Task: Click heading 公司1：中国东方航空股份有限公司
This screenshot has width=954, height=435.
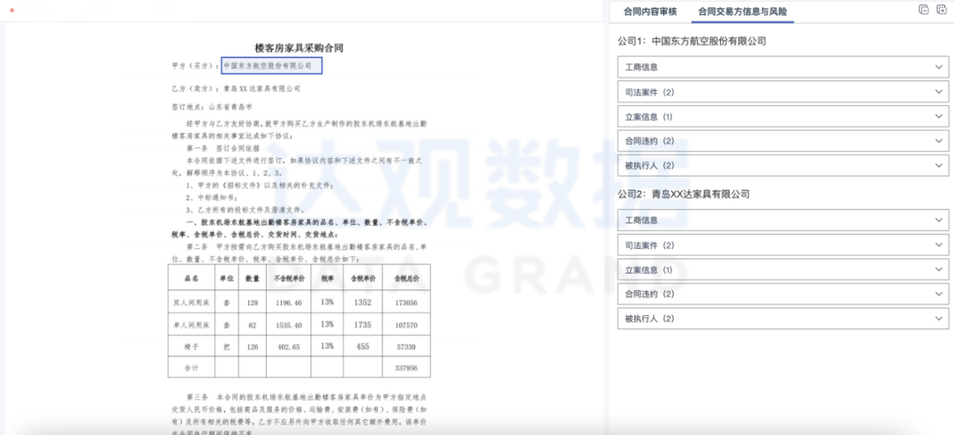Action: (x=691, y=41)
